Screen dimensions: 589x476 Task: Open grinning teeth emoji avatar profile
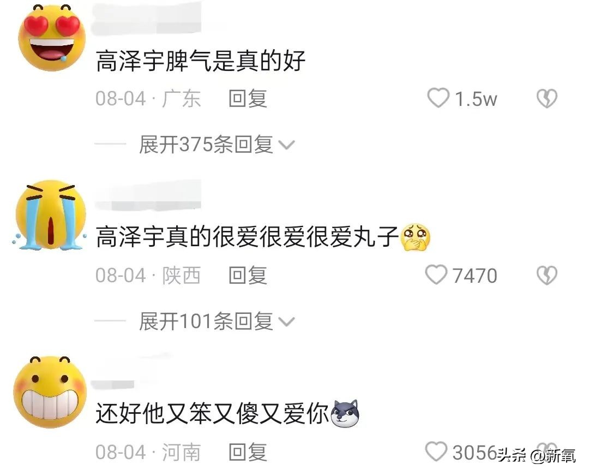click(50, 392)
